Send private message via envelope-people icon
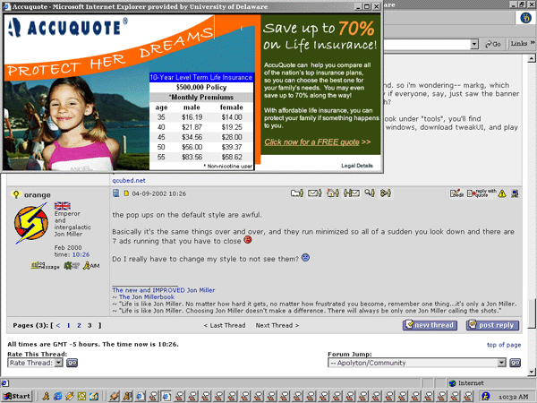Viewport: 537px width, 403px height. pos(352,193)
